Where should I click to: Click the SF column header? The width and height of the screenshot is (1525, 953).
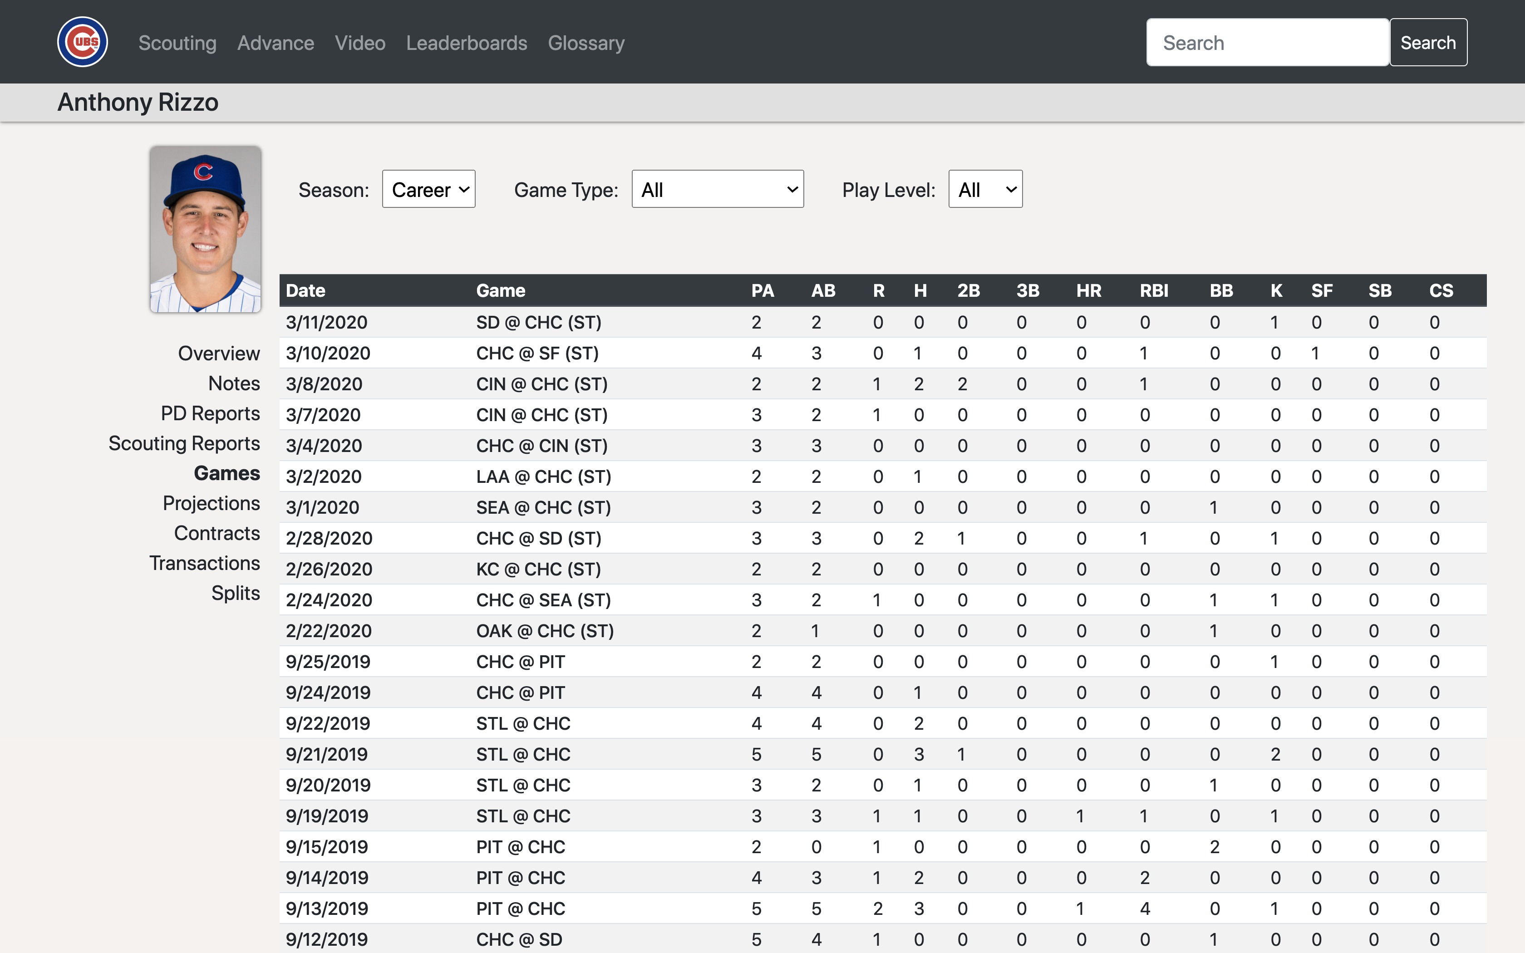[1322, 290]
